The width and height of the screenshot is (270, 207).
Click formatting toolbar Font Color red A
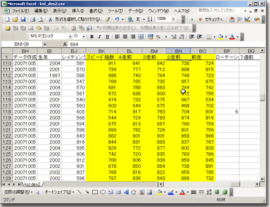pyautogui.click(x=232, y=37)
